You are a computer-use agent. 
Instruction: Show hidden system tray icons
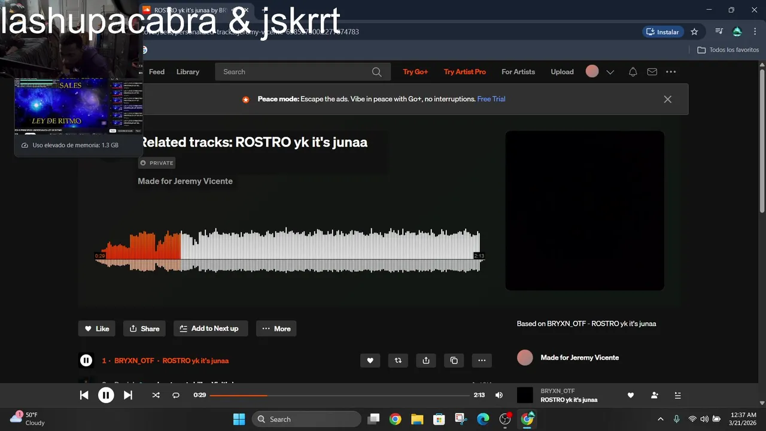click(661, 419)
